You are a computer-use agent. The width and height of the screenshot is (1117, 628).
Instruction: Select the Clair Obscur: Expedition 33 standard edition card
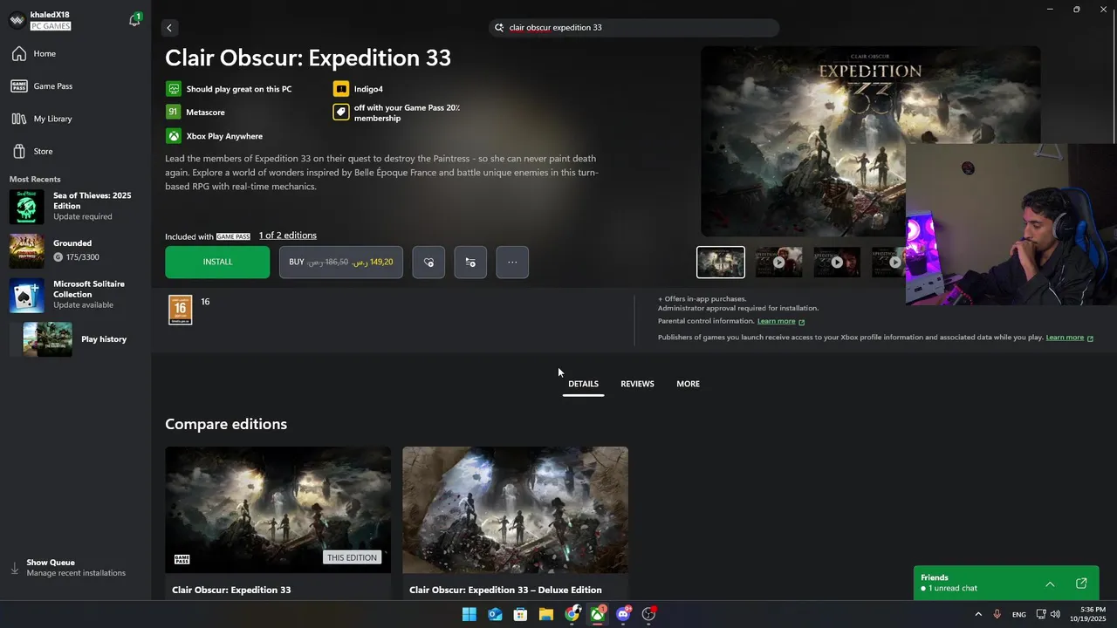278,522
